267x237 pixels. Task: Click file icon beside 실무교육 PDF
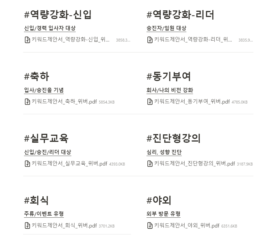tap(27, 163)
